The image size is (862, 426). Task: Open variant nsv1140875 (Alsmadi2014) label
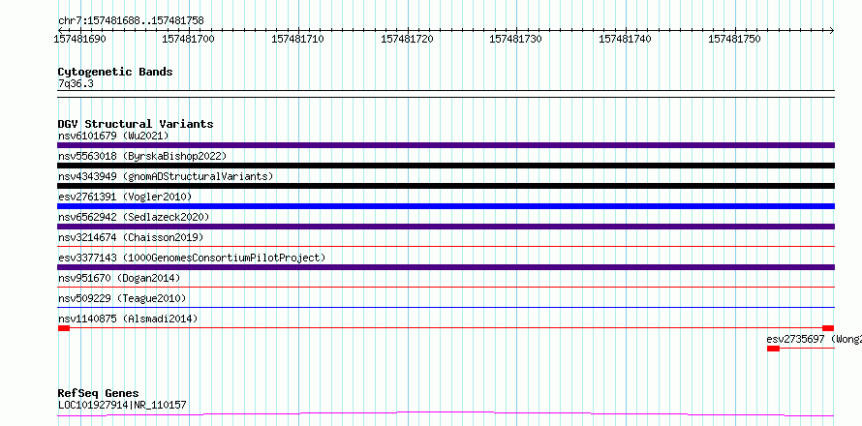[128, 319]
